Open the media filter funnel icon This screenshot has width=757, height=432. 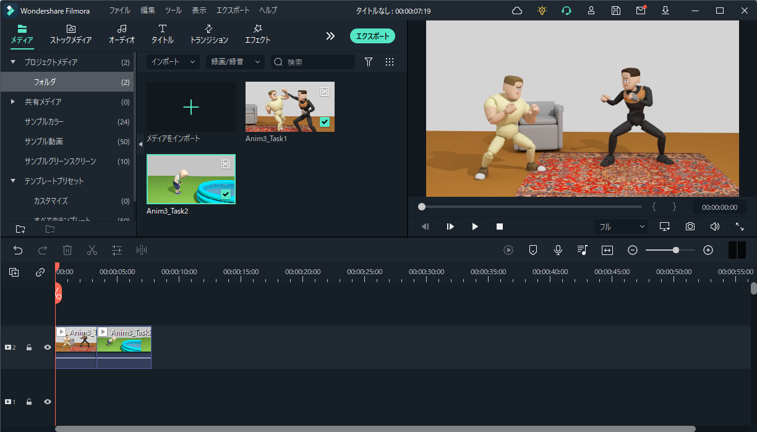[x=369, y=62]
